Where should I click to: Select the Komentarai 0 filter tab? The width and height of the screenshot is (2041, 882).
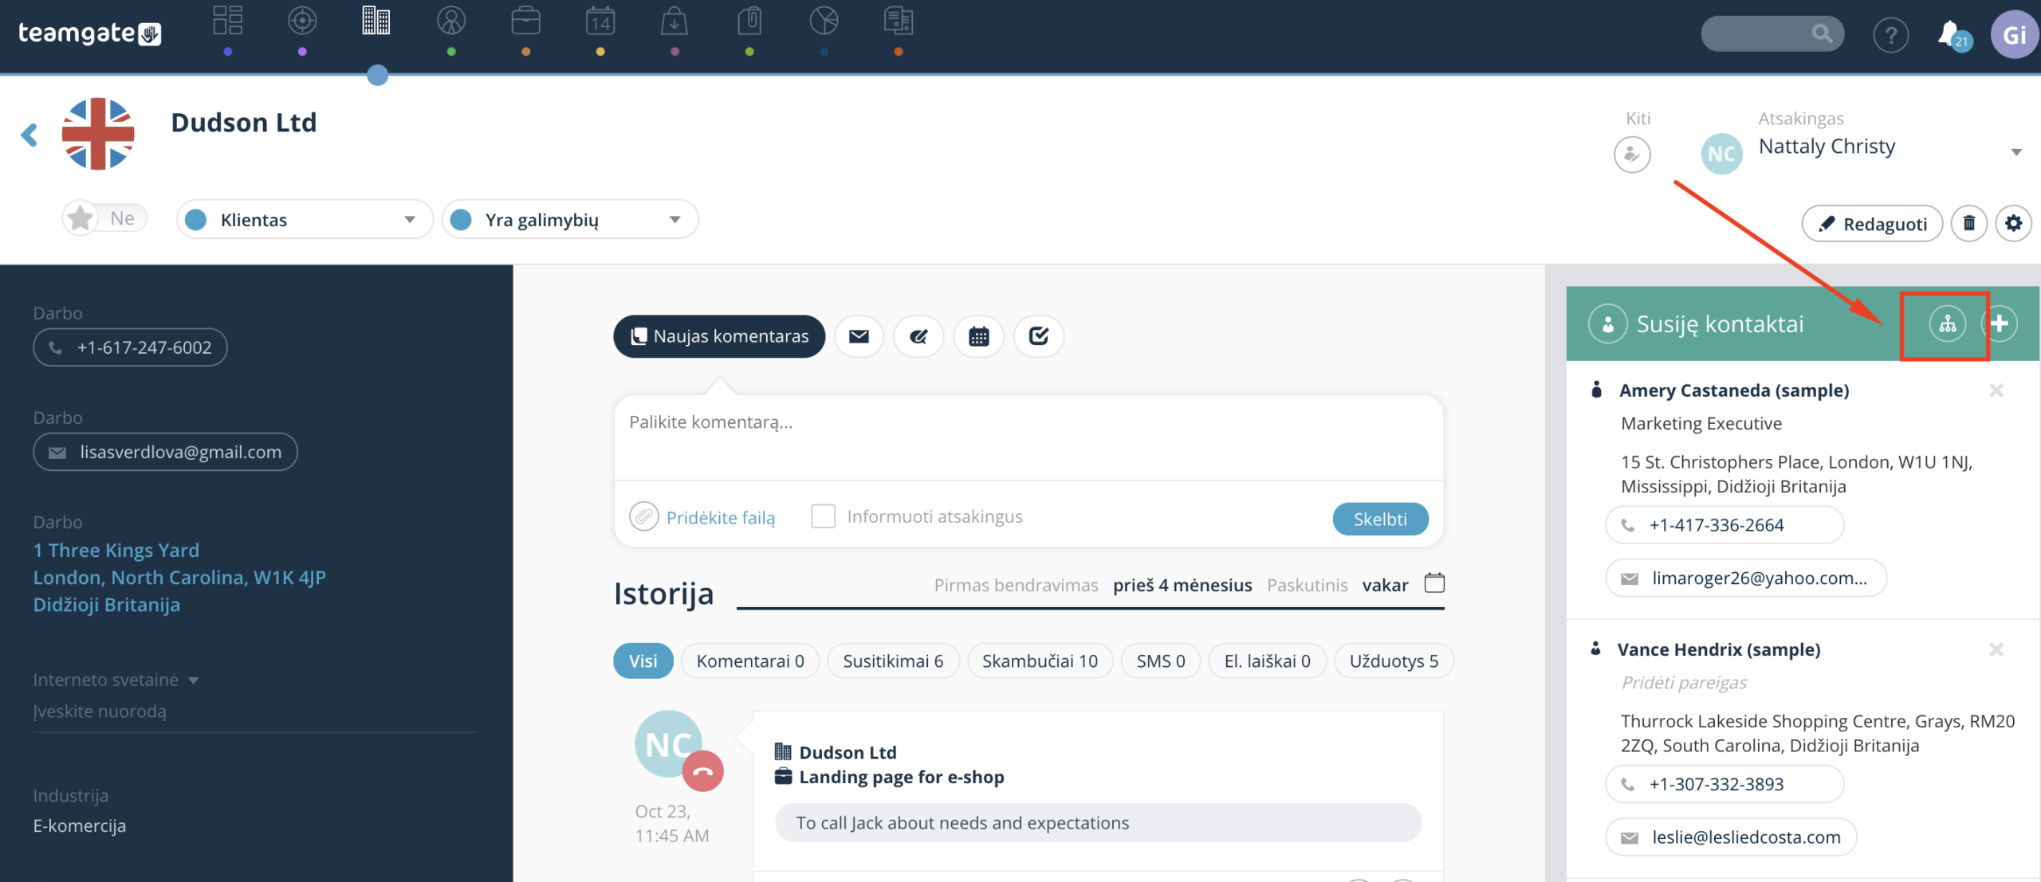(x=749, y=661)
